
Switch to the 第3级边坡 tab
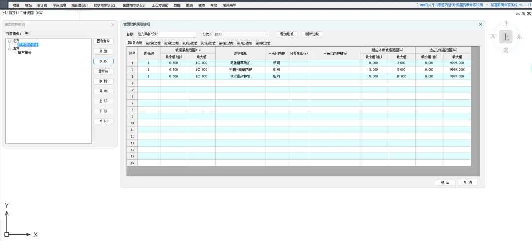[171, 43]
